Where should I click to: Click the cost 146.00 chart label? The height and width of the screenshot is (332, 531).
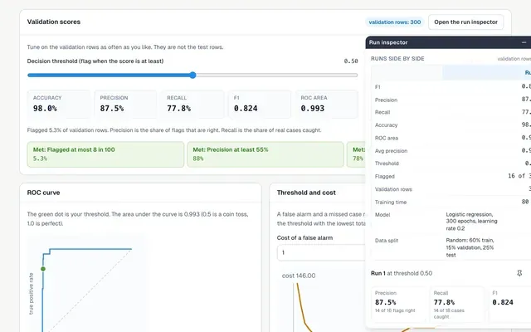299,276
